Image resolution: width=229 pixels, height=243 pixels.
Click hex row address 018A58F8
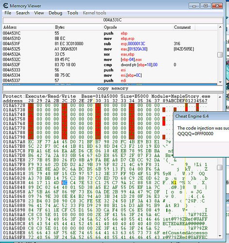[14, 237]
